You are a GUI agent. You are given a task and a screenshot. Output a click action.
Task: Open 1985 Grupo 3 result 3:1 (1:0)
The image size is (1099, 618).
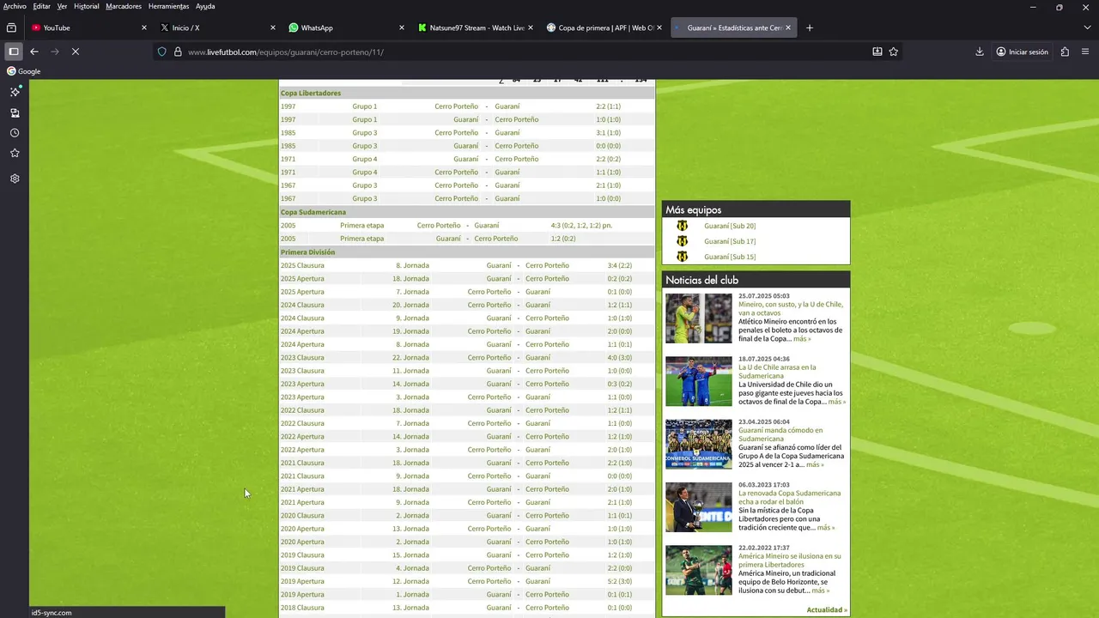[x=608, y=133]
